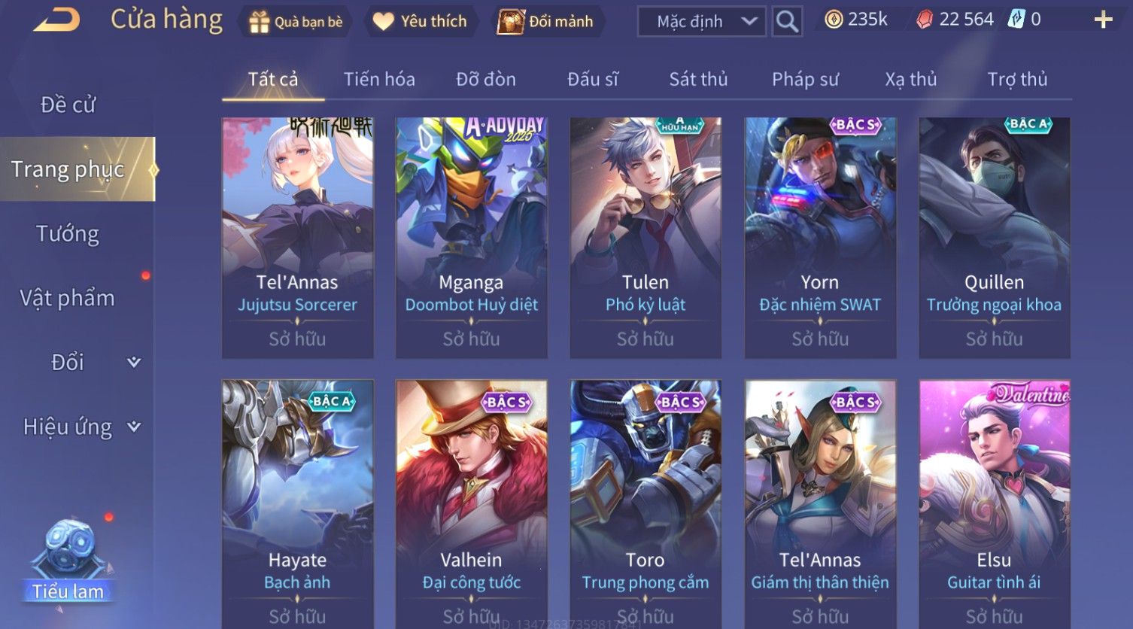Open Yêu thích heart button
Image resolution: width=1133 pixels, height=629 pixels.
point(420,21)
